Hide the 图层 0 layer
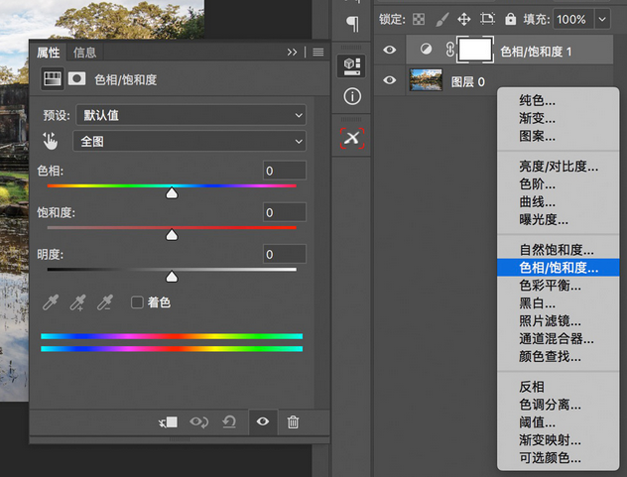 [x=390, y=81]
